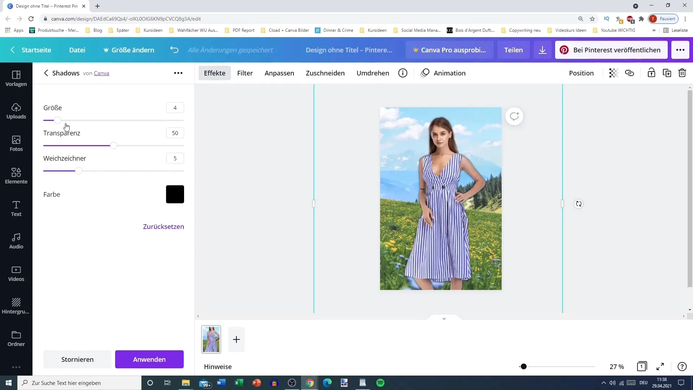
Task: Add a new page with plus button
Action: 236,339
